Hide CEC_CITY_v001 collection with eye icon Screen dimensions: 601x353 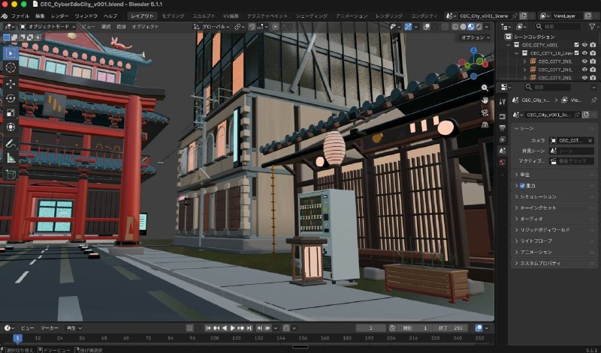pos(584,45)
